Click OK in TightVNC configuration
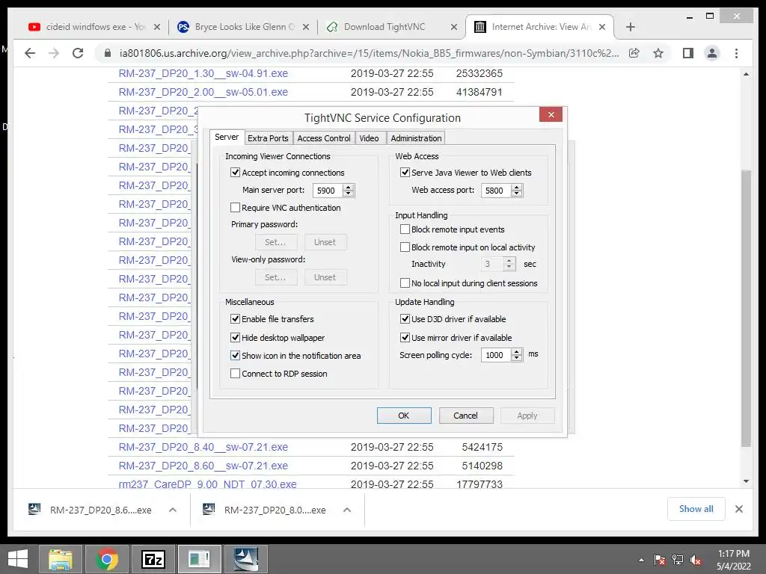Image resolution: width=766 pixels, height=574 pixels. pos(403,416)
